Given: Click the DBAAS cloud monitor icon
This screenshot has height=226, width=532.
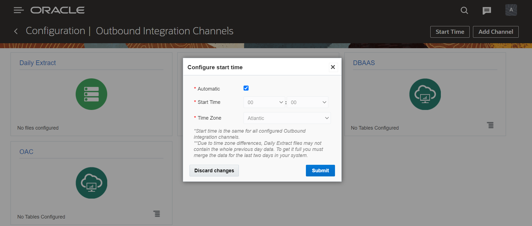Looking at the screenshot, I should [x=425, y=94].
